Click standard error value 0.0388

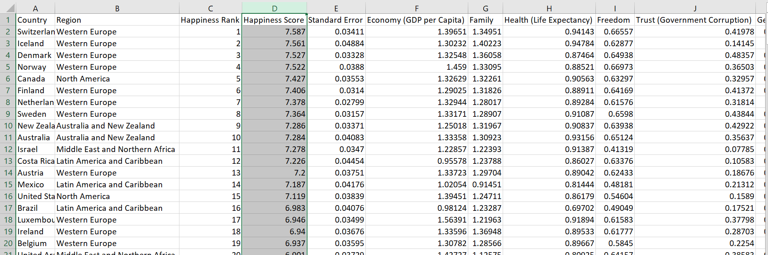pyautogui.click(x=336, y=67)
